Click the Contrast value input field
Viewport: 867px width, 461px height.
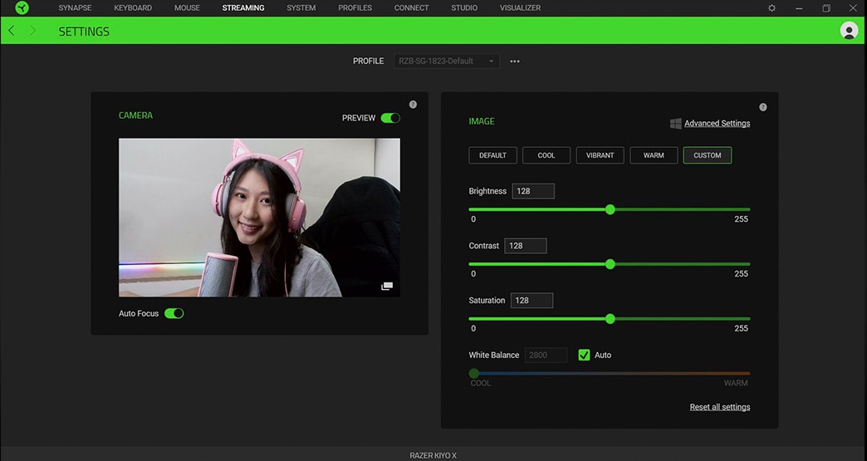pos(526,246)
